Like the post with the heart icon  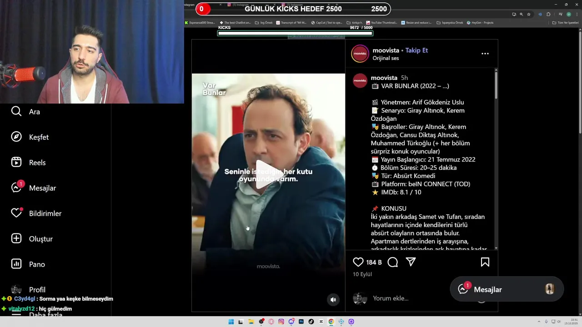tap(358, 262)
